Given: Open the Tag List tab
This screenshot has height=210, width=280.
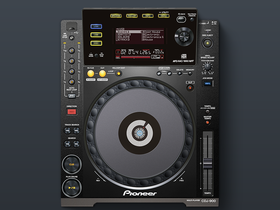Looking at the screenshot, I should 132,16.
